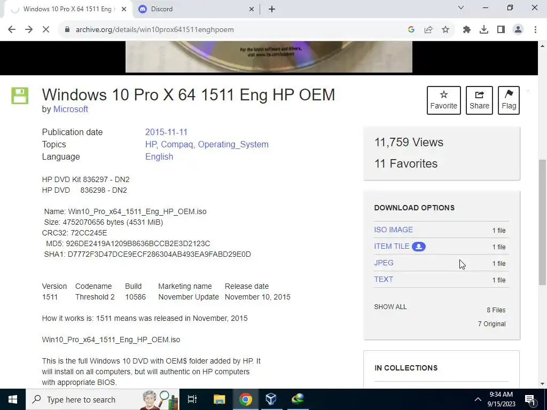547x410 pixels.
Task: Open the notification center icon
Action: click(530, 399)
